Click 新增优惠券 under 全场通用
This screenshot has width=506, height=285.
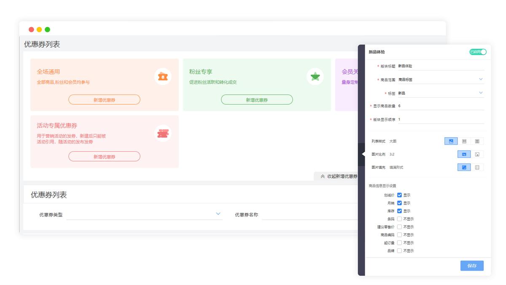pyautogui.click(x=104, y=100)
